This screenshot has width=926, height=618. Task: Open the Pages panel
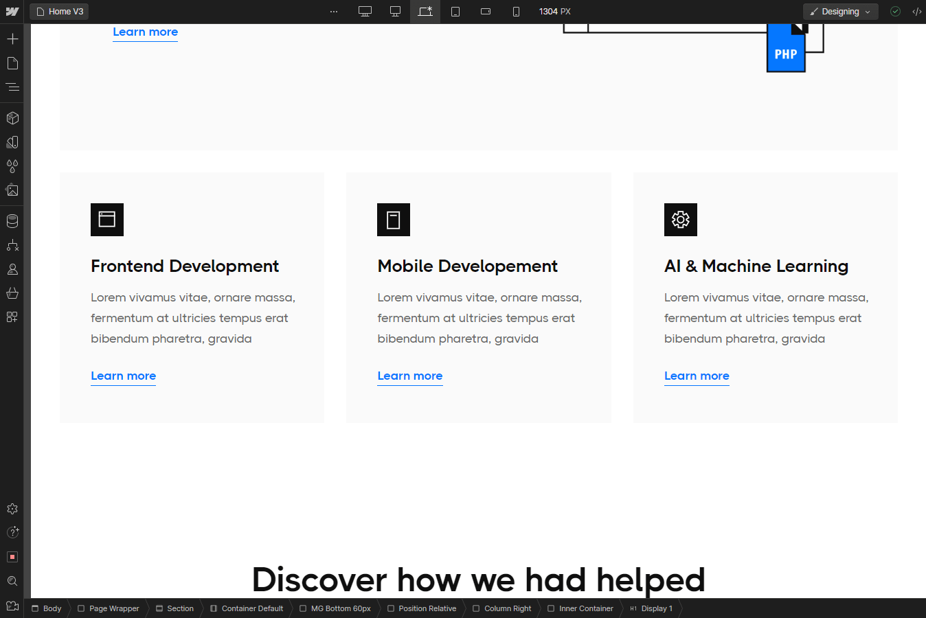[12, 63]
